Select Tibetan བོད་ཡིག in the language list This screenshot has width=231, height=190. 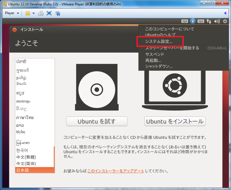pos(34,133)
